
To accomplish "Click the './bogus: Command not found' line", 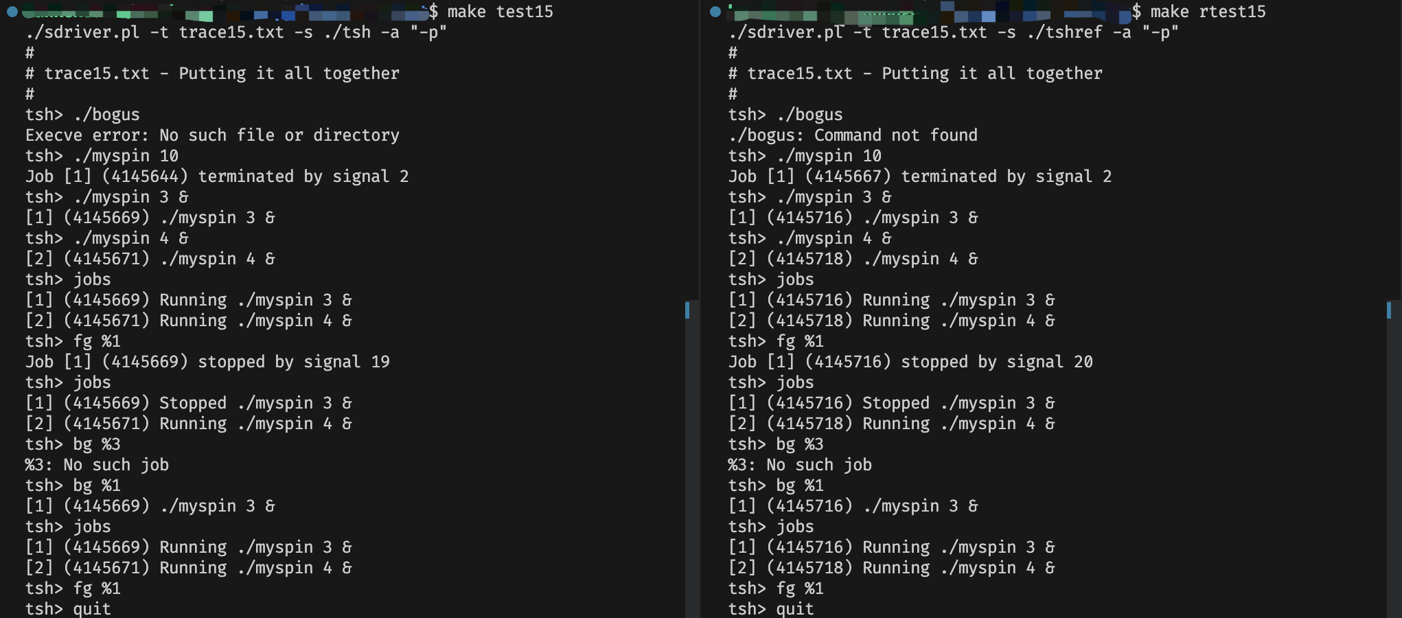I will [x=853, y=135].
